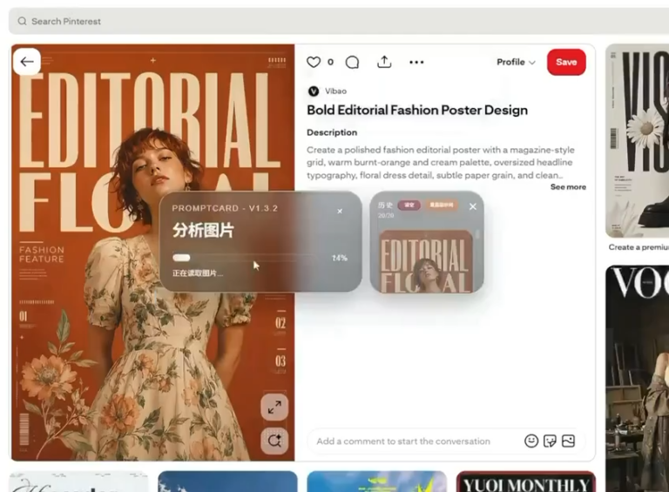Screen dimensions: 669x492
Task: Open the Editorial Floral history thumbnail
Action: pyautogui.click(x=426, y=261)
